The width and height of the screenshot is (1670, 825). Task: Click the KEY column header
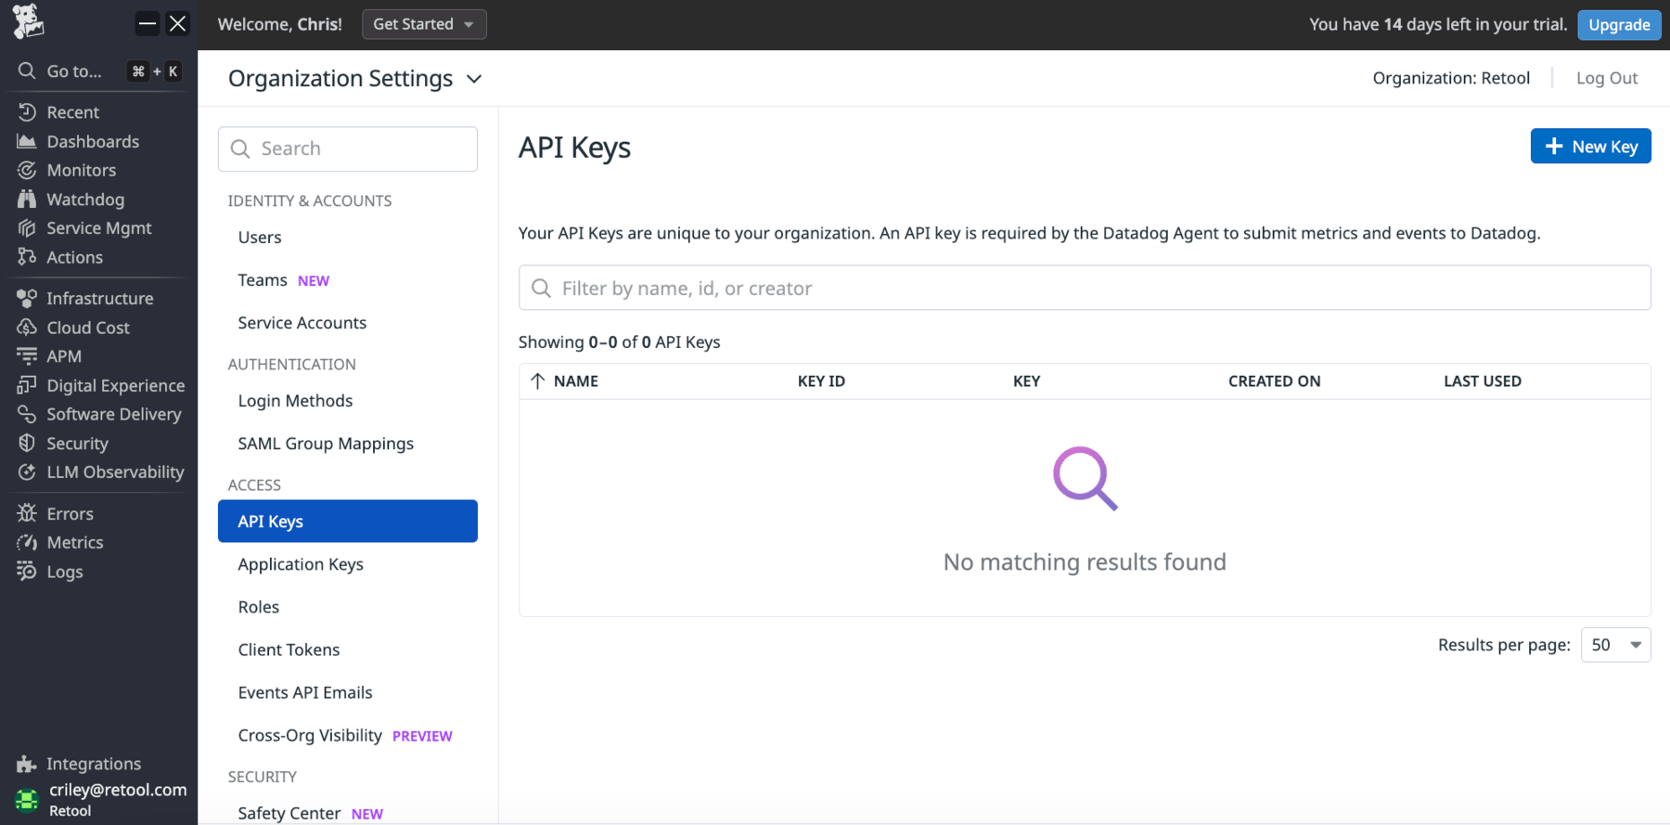1026,381
